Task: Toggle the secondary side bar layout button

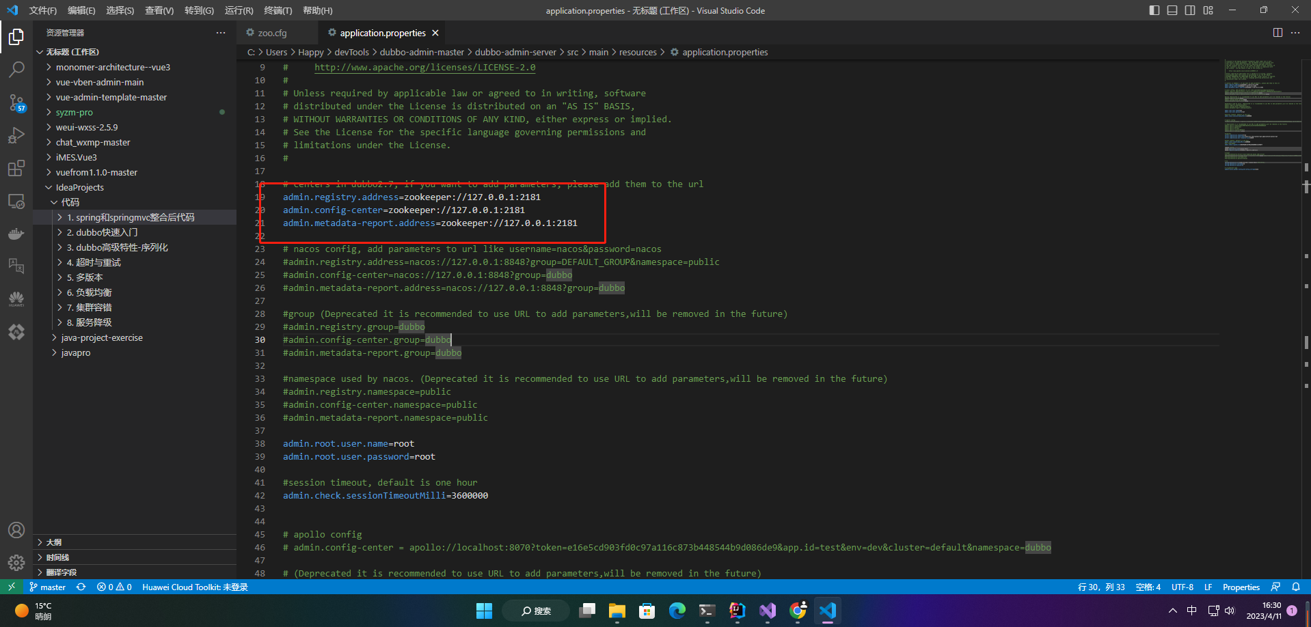Action: (x=1190, y=10)
